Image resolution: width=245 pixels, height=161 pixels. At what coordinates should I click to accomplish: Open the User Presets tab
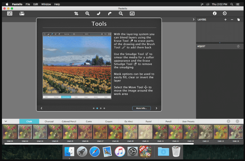(188, 122)
